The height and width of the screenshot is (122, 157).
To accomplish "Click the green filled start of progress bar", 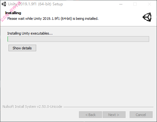I will click(x=8, y=39).
